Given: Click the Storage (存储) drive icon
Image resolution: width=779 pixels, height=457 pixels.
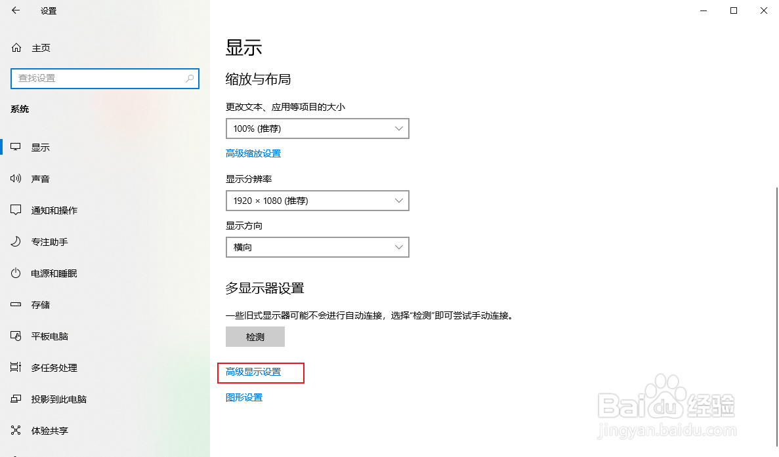Looking at the screenshot, I should tap(16, 305).
